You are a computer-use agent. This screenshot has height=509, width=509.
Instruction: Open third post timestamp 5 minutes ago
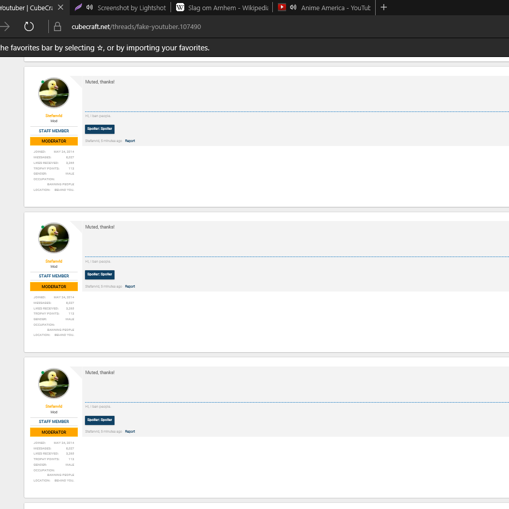111,432
